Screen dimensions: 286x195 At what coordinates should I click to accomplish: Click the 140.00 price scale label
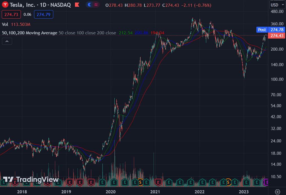[x=277, y=65]
